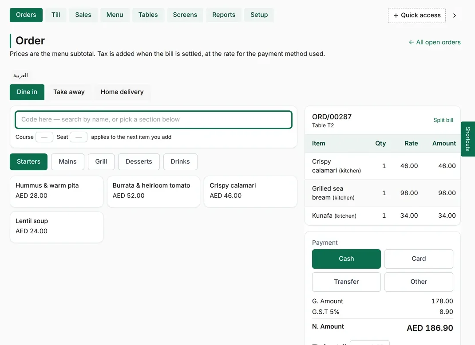Viewport: 475px width, 345px height.
Task: Add Crispy calamari menu card item
Action: pyautogui.click(x=250, y=192)
